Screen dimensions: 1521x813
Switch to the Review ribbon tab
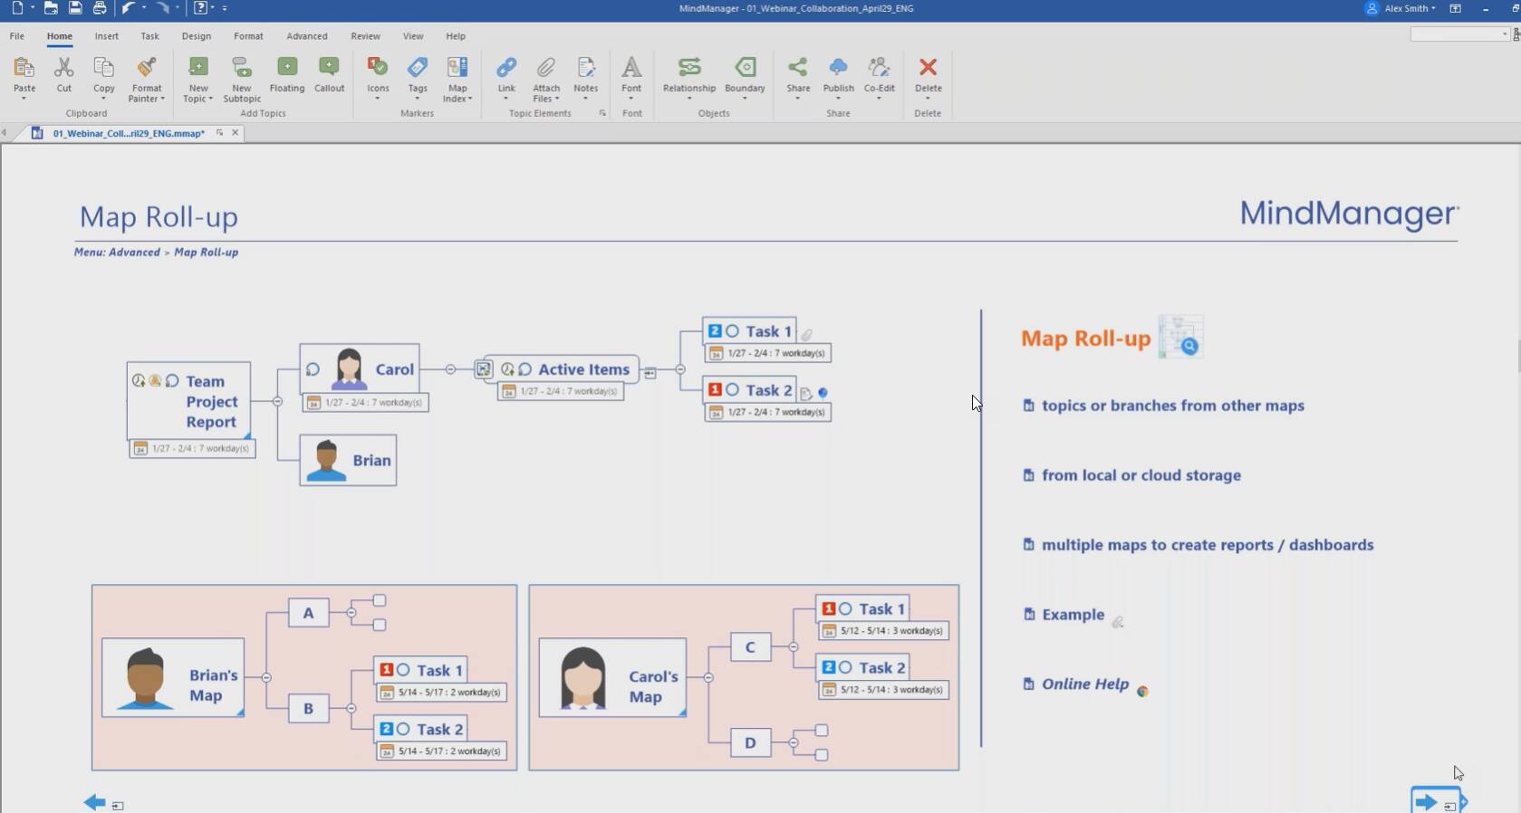[365, 36]
